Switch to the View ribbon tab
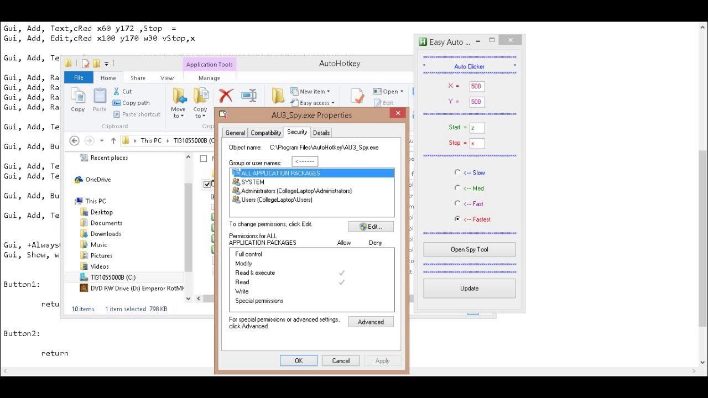708x398 pixels. point(167,78)
